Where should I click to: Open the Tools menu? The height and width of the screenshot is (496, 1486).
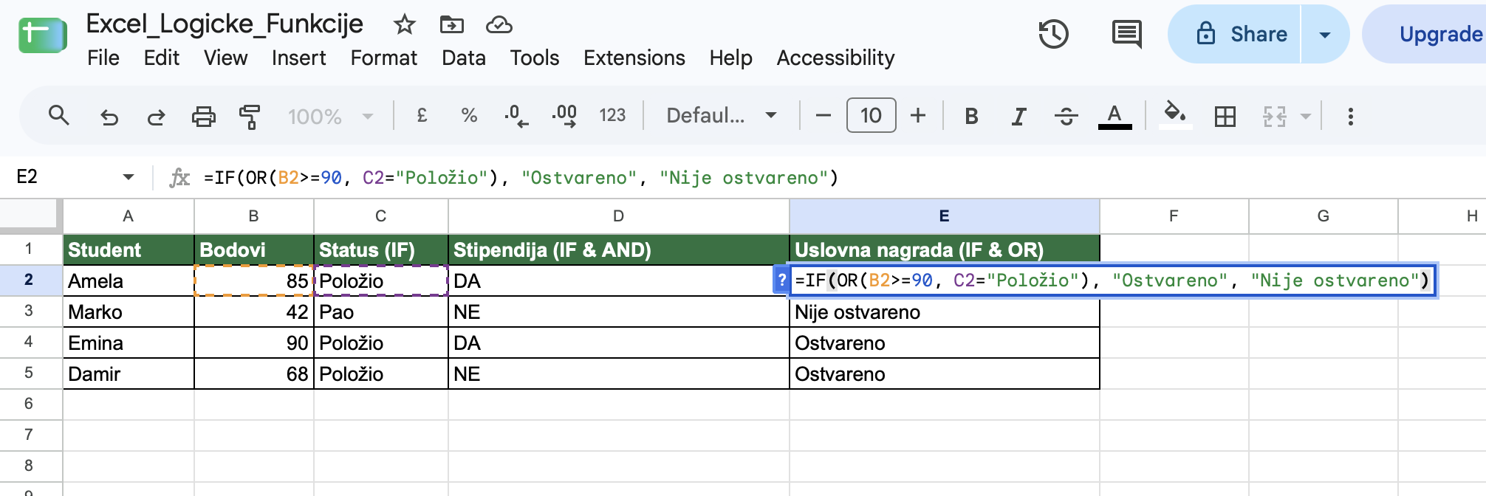(535, 58)
